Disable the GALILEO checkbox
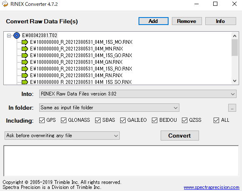Image resolution: width=242 pixels, height=191 pixels. coord(123,120)
